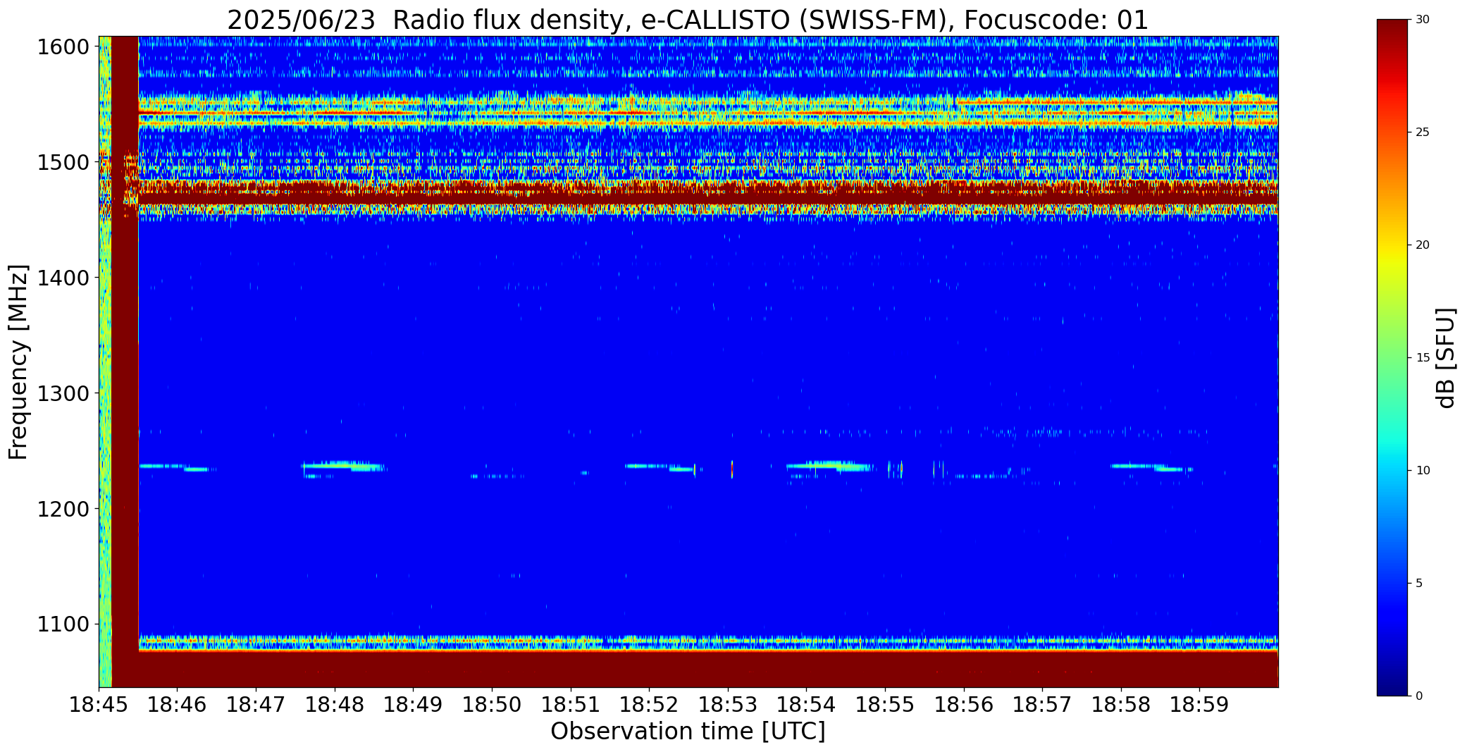Click the 1400 frequency tick label
The width and height of the screenshot is (1467, 752).
(63, 278)
